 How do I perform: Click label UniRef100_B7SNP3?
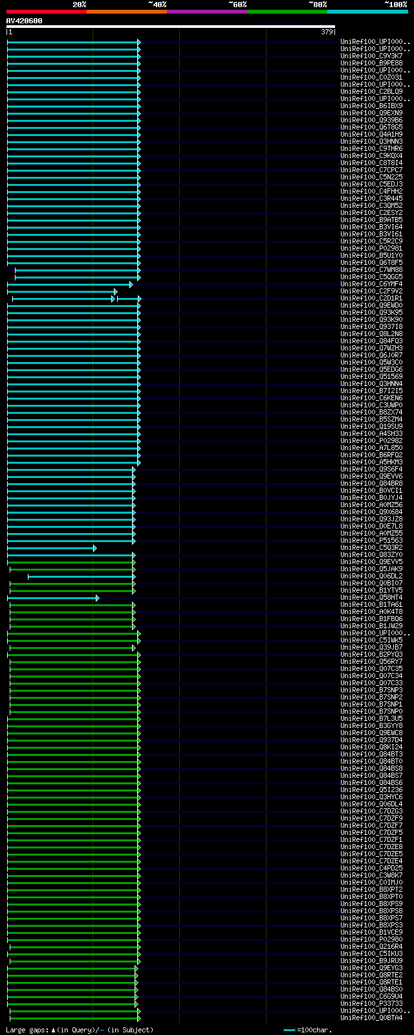click(371, 690)
